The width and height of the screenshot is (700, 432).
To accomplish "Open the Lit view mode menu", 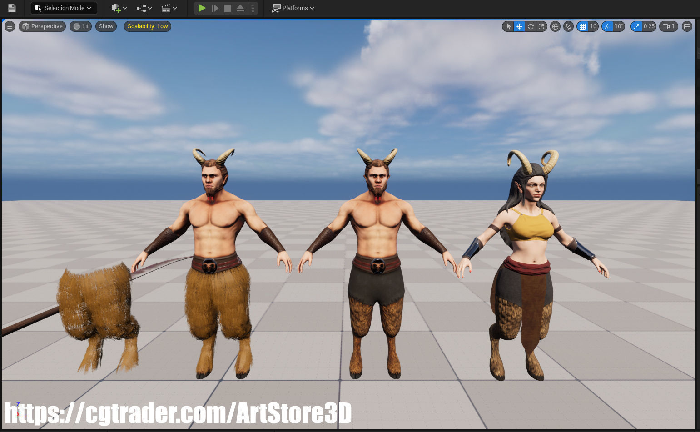I will click(81, 26).
